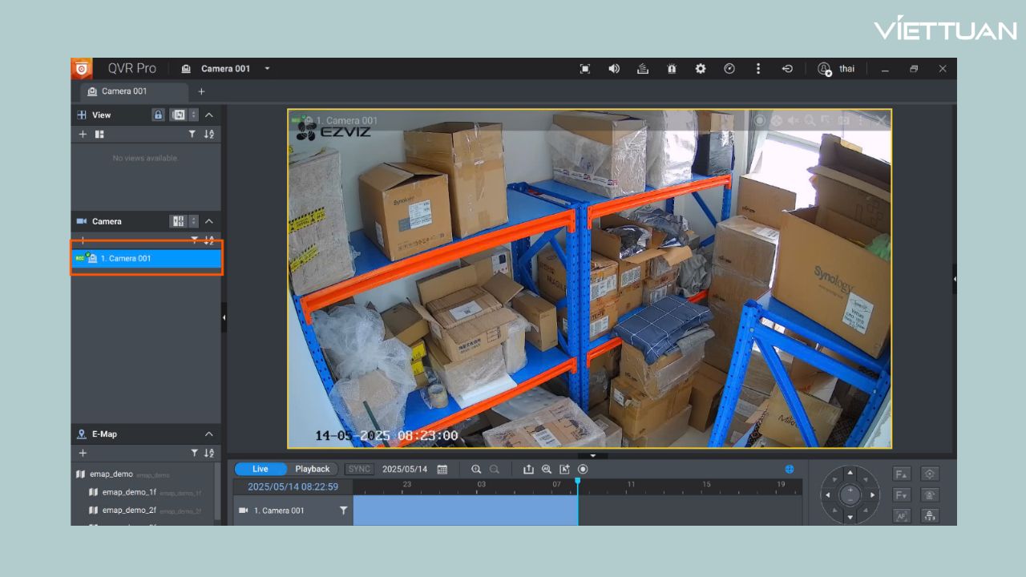The height and width of the screenshot is (577, 1026).
Task: Click E-Map list scrollbar
Action: pos(217,493)
